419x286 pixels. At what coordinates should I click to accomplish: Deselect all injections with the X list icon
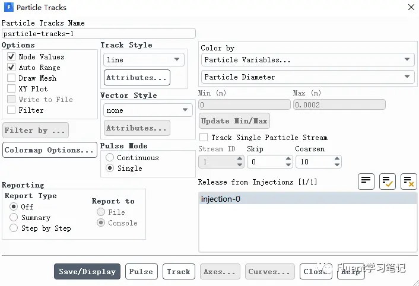click(408, 182)
